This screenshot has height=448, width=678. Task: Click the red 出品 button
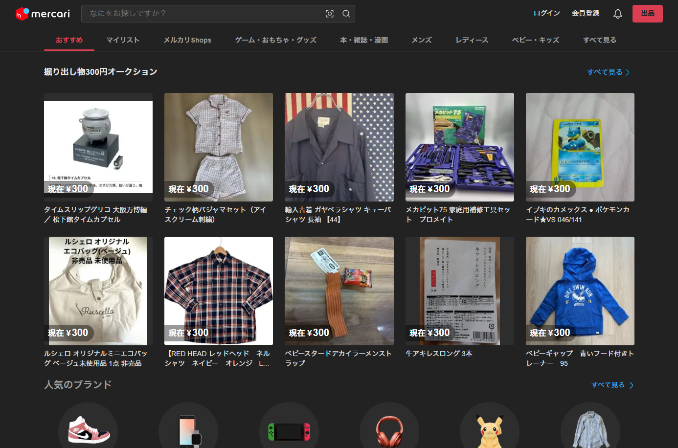tap(647, 14)
